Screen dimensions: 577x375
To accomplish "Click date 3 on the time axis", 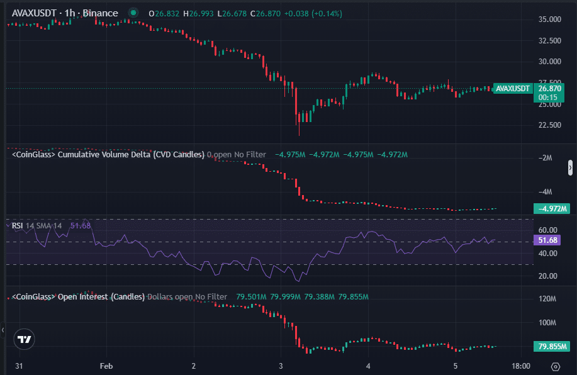I will [281, 366].
